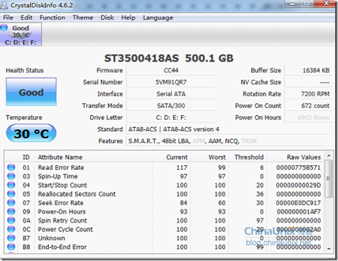Open the Theme menu

83,17
